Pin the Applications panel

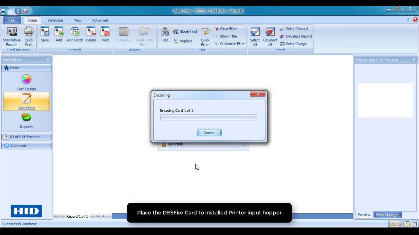click(48, 59)
